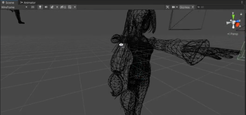The width and height of the screenshot is (246, 115).
Task: Open the Wireframe draw mode dropdown
Action: pos(14,7)
